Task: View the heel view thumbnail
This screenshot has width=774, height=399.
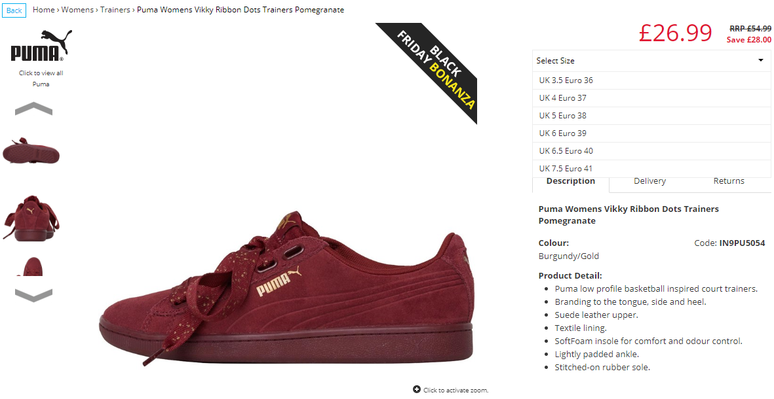Action: (31, 218)
